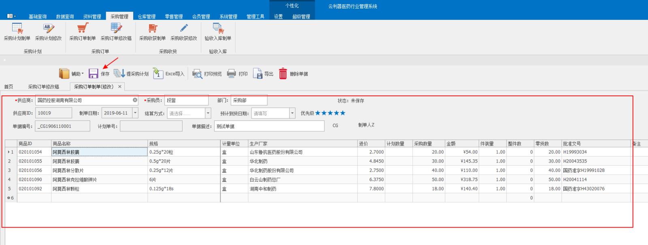Switch to the 基础查询 ribbon tab

pyautogui.click(x=38, y=17)
